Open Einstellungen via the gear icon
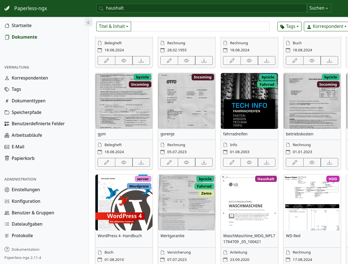The image size is (348, 264). point(7,190)
